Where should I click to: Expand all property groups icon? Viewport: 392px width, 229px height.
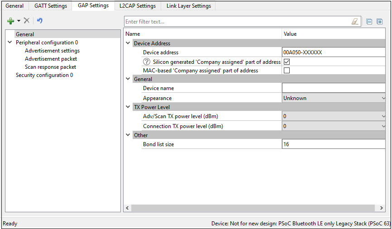click(380, 21)
